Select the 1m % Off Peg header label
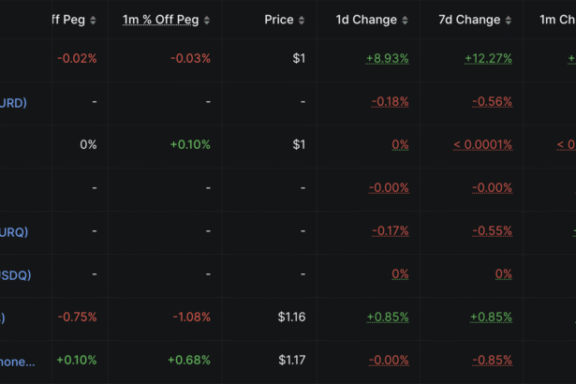Viewport: 576px width, 384px height. (160, 20)
